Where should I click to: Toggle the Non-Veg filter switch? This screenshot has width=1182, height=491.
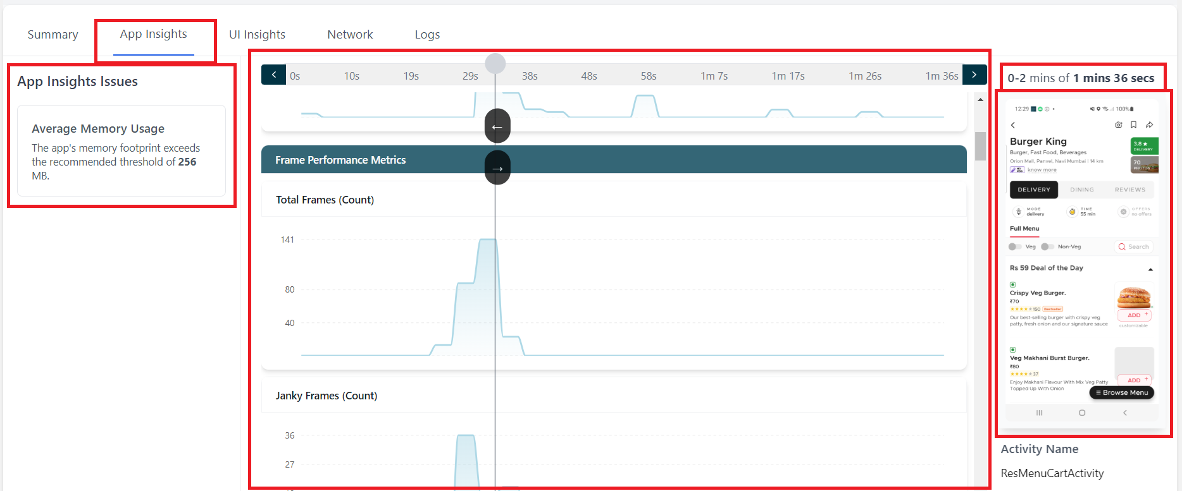1047,247
